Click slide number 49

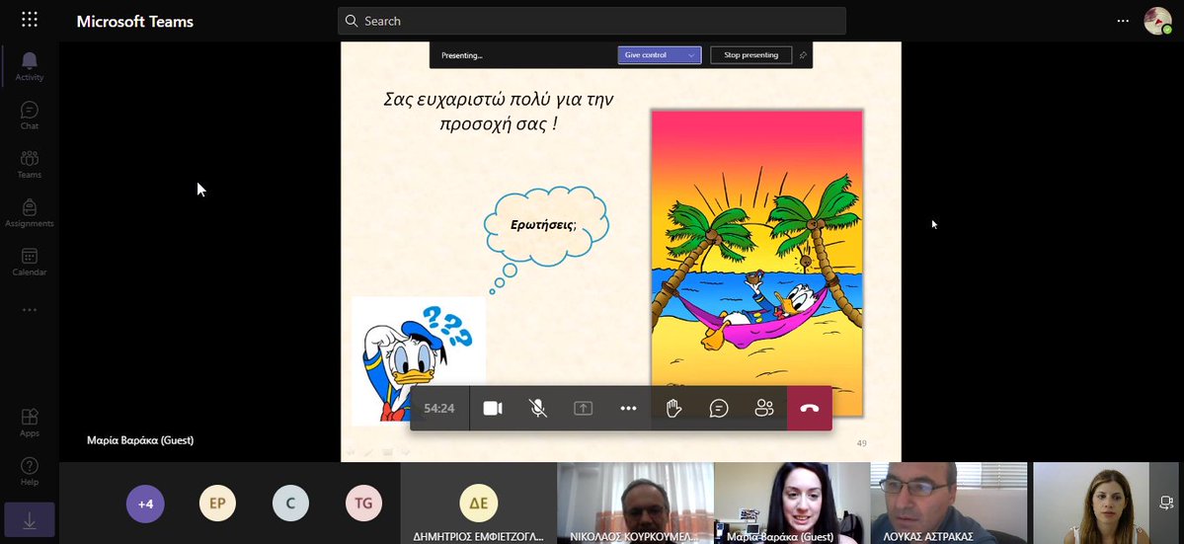pyautogui.click(x=861, y=443)
